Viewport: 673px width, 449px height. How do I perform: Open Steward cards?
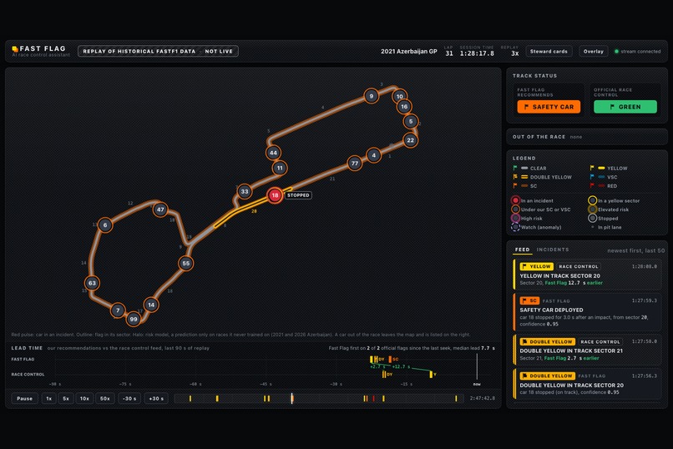[549, 52]
